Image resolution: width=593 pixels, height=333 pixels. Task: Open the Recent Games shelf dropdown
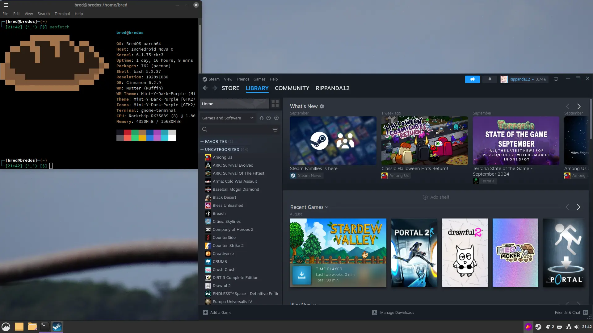(x=309, y=207)
